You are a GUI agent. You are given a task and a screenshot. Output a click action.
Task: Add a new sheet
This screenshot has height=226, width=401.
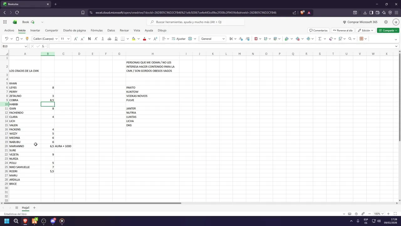click(34, 208)
